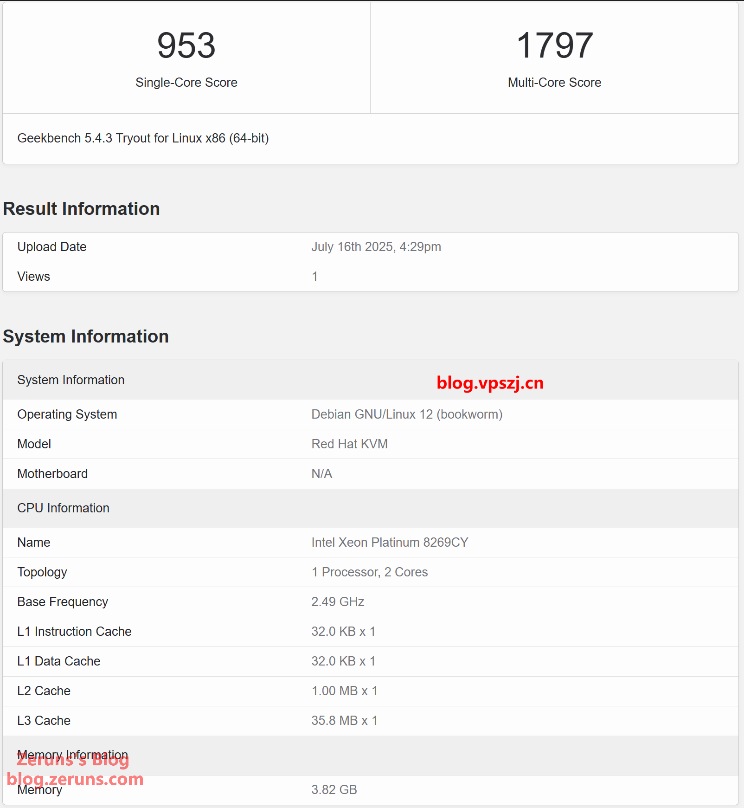Click the Multi-Core Score label
Image resolution: width=744 pixels, height=808 pixels.
point(554,83)
